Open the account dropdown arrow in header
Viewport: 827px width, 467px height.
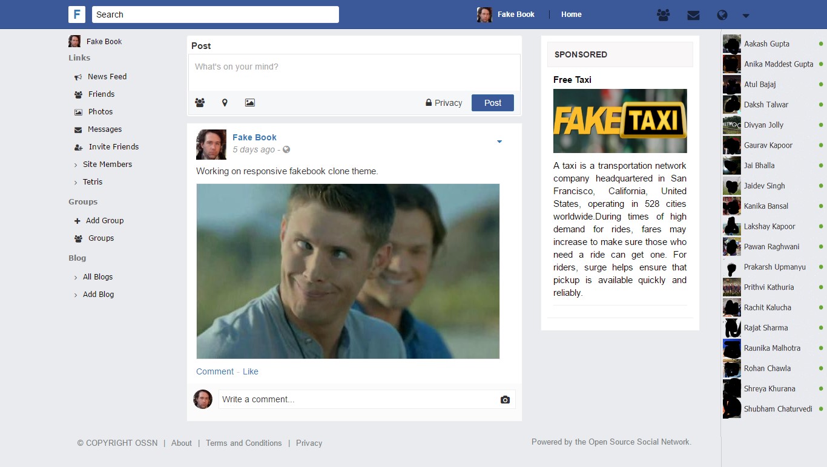point(746,16)
